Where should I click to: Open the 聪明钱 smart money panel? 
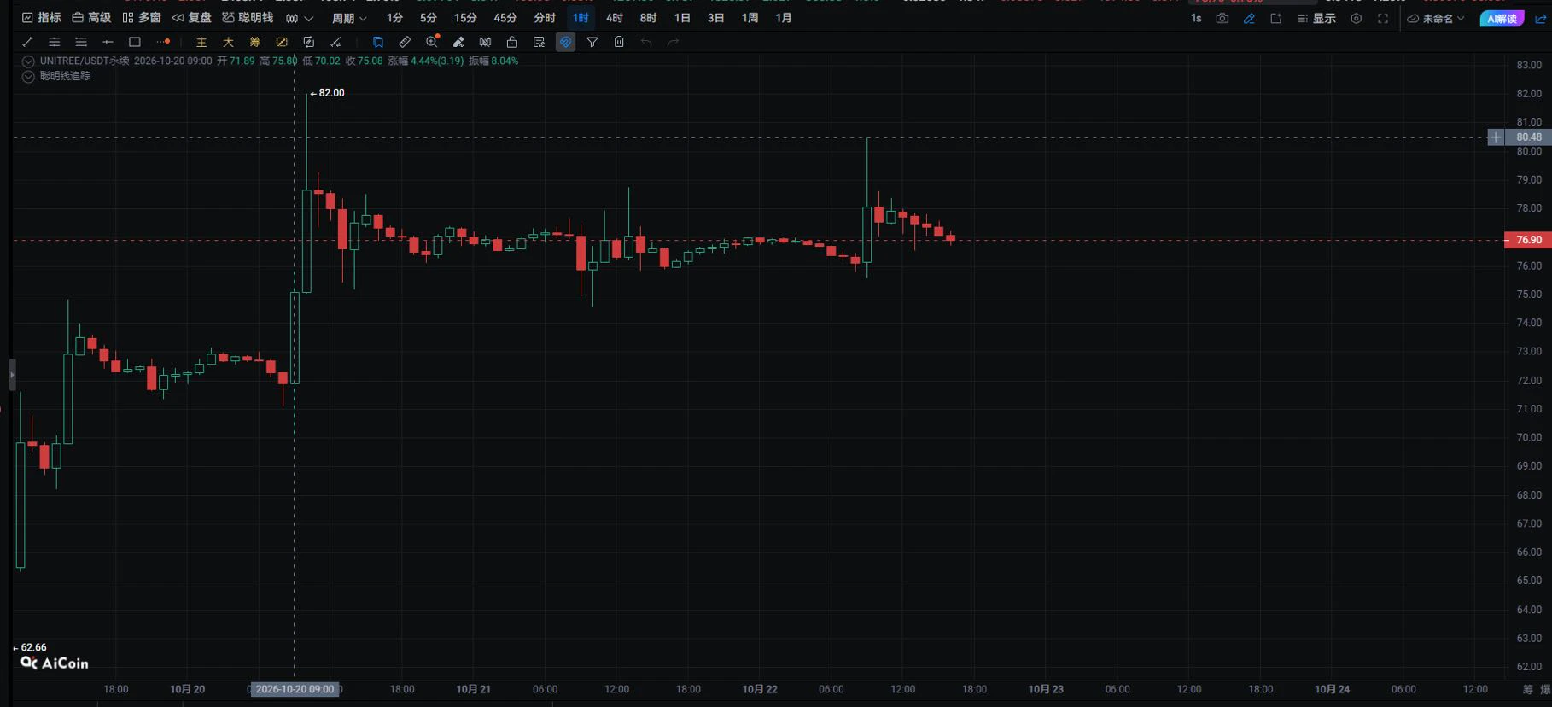[x=248, y=18]
